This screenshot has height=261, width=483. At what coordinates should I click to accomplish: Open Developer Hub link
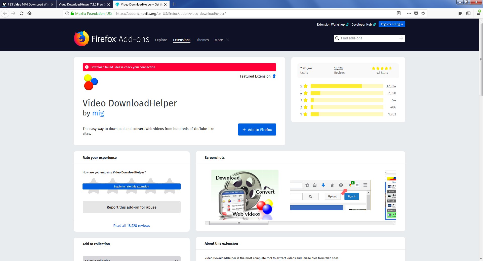click(364, 24)
